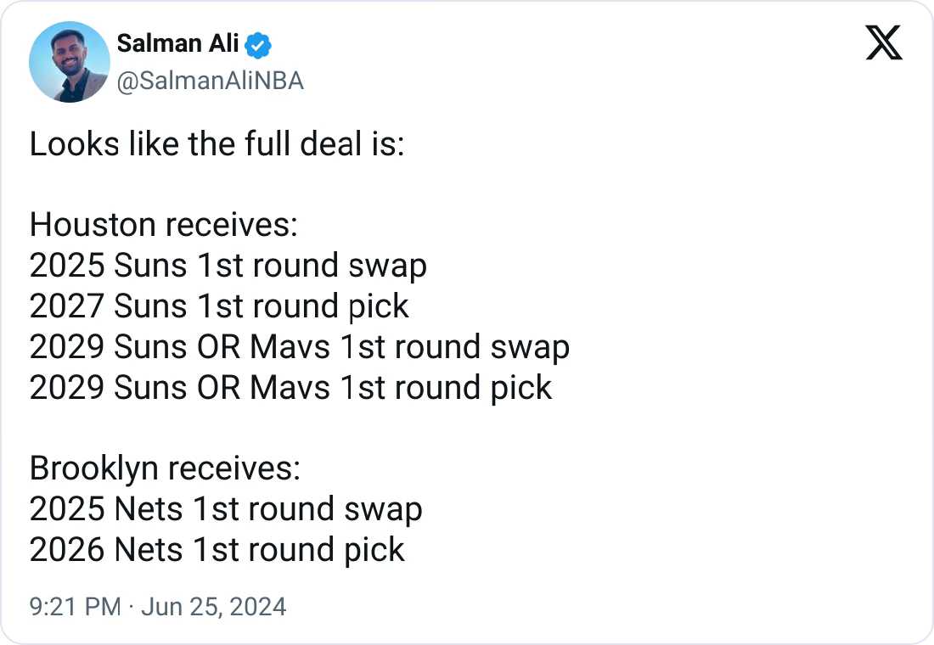The width and height of the screenshot is (934, 645).
Task: Select the '2027 Suns 1st round pick' line
Action: (219, 306)
